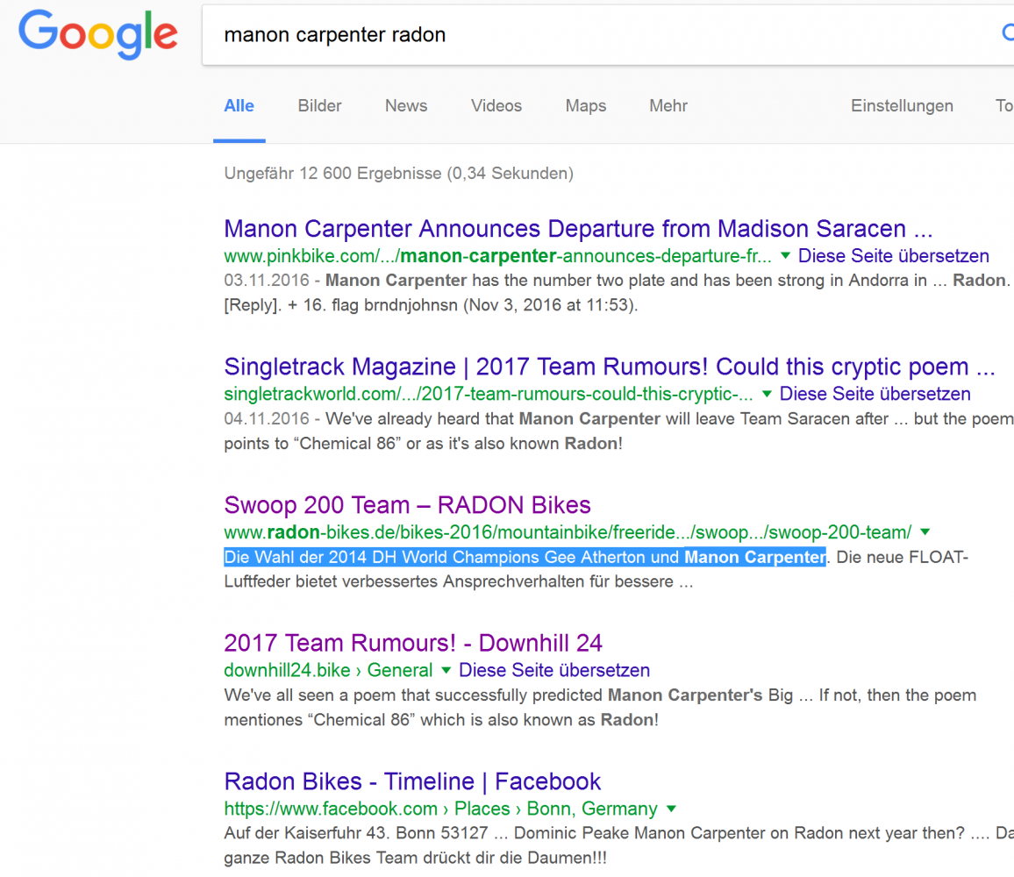
Task: Open the Singletrack Magazine 2017 Team Rumours result
Action: (x=609, y=367)
